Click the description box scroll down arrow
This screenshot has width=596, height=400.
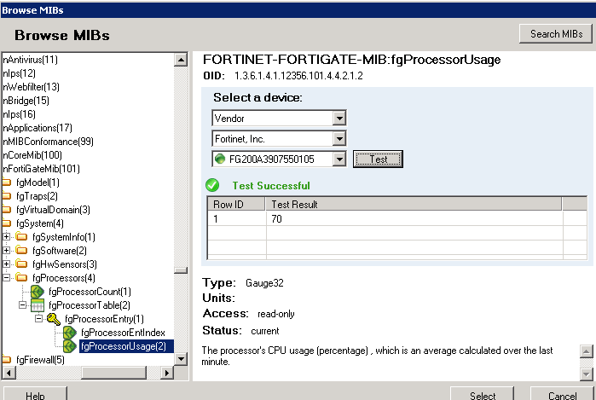point(586,374)
